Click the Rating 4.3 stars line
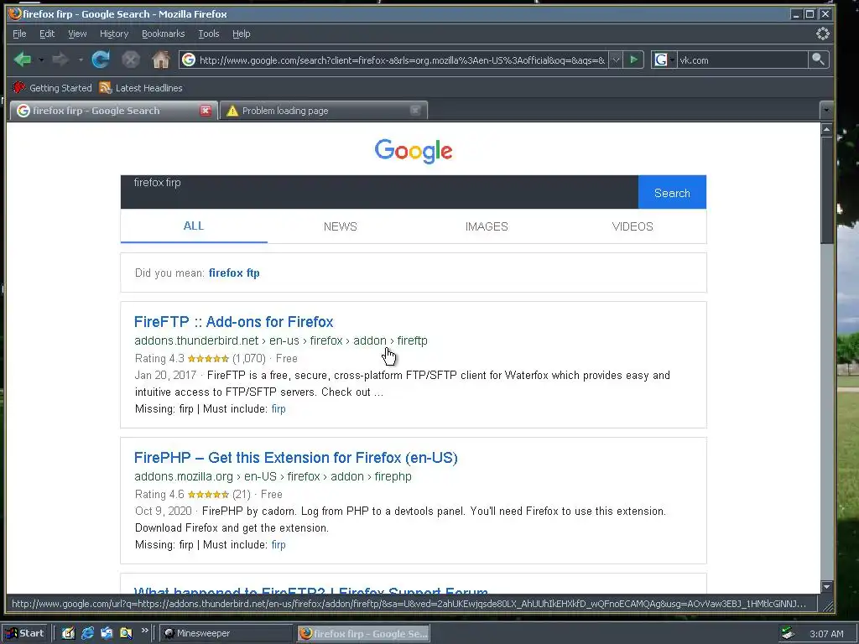Image resolution: width=859 pixels, height=644 pixels. click(x=216, y=358)
